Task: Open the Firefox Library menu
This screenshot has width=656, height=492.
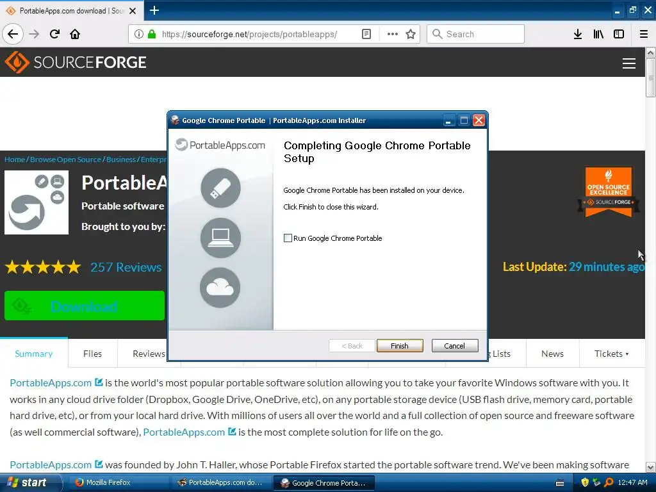Action: [598, 34]
